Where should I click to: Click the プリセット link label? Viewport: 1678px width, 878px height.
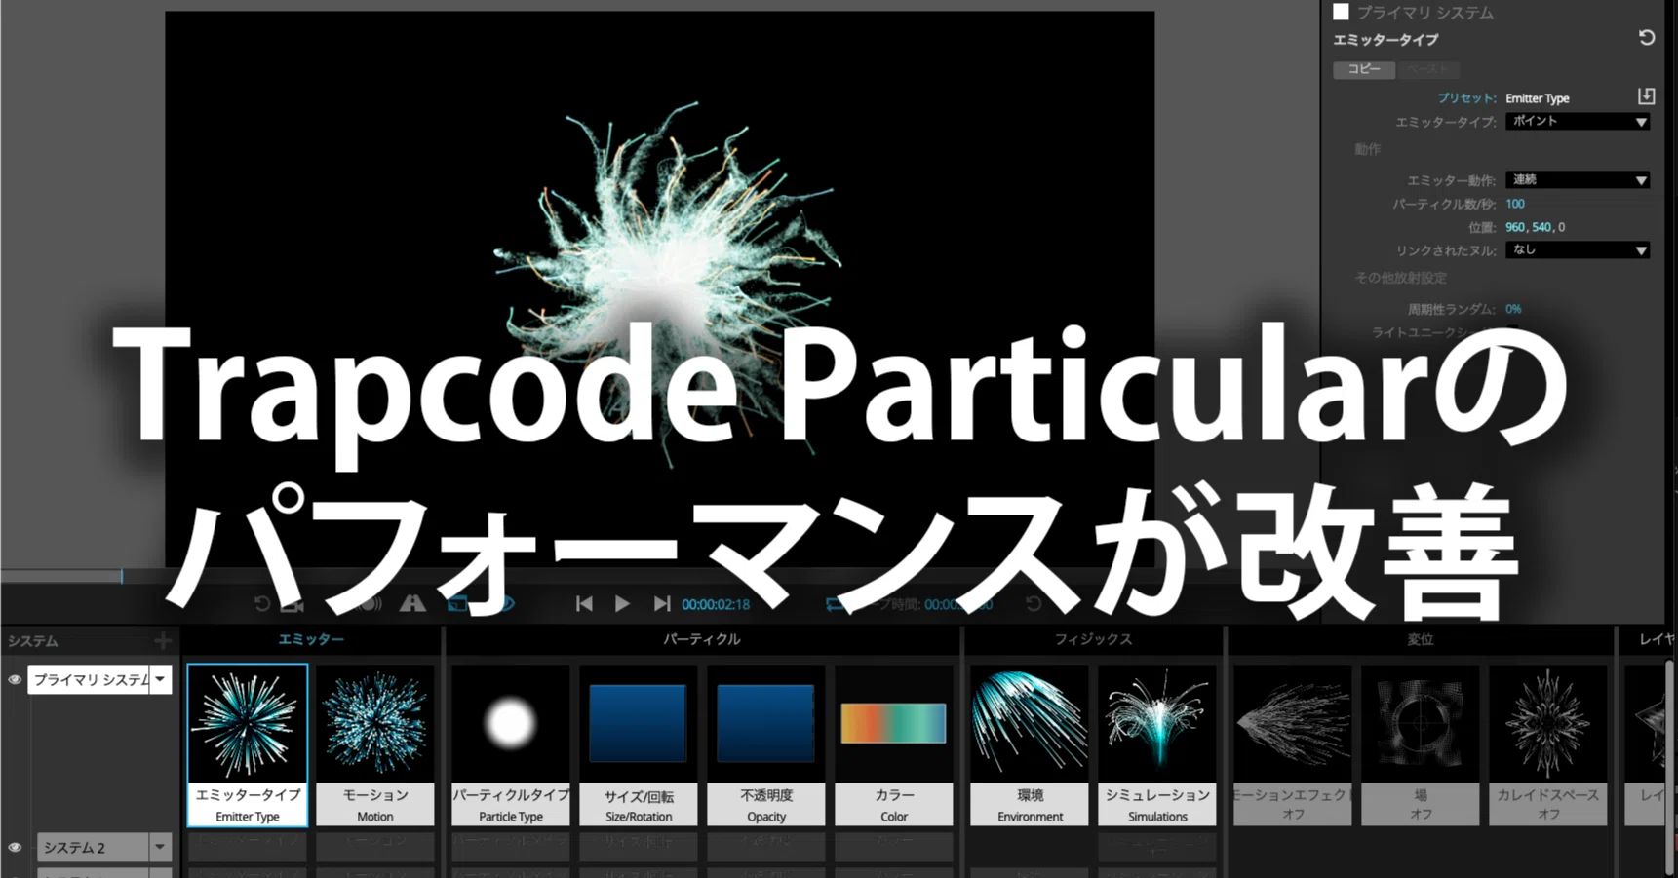[x=1466, y=97]
